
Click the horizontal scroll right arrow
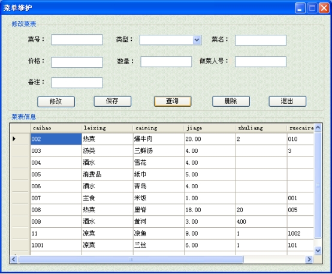pos(309,259)
